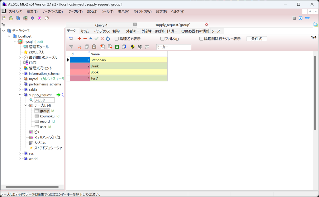The height and width of the screenshot is (197, 319).
Task: Toggle the フィルタ checkbox
Action: (162, 39)
